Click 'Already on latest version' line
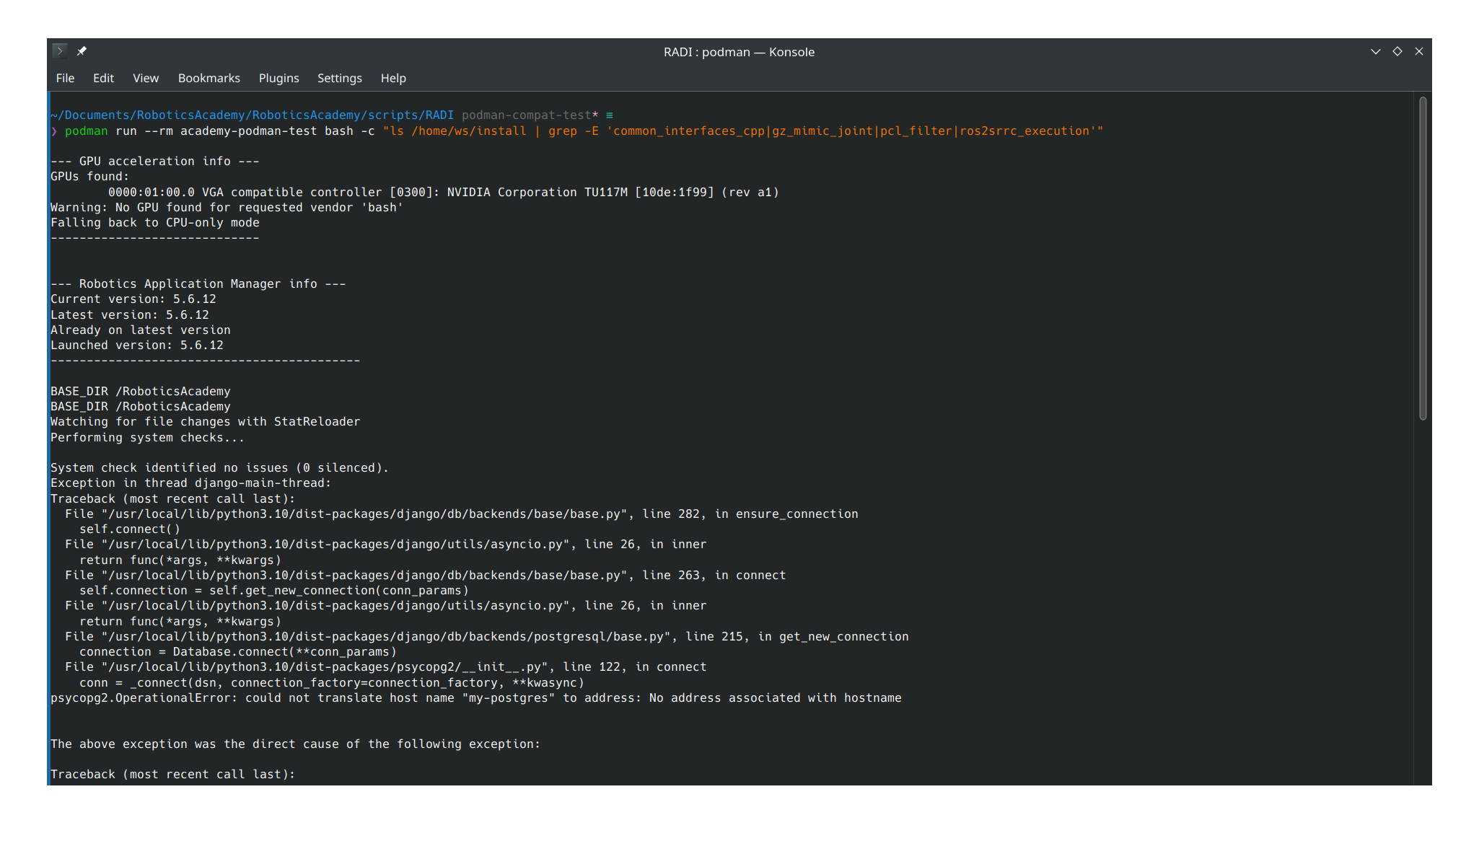1479x841 pixels. point(141,330)
